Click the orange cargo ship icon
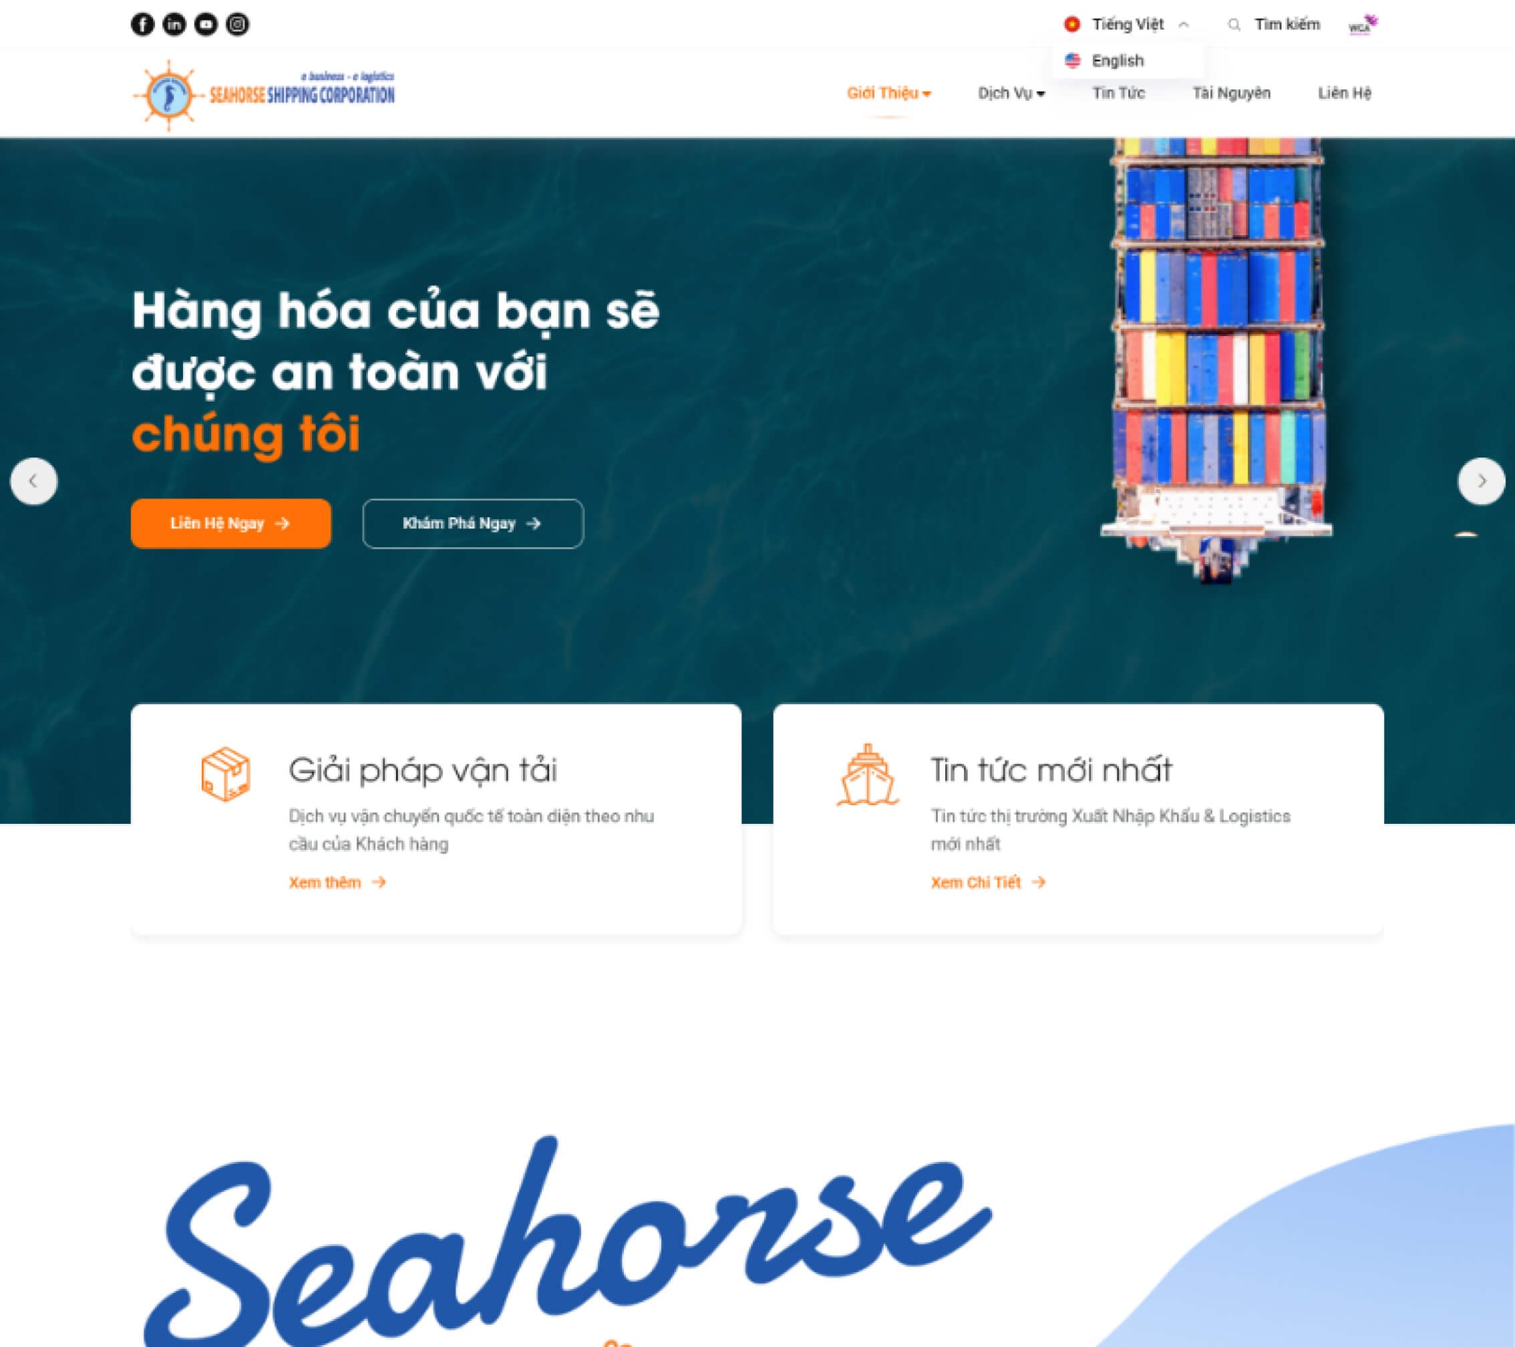The height and width of the screenshot is (1347, 1515). (x=868, y=774)
